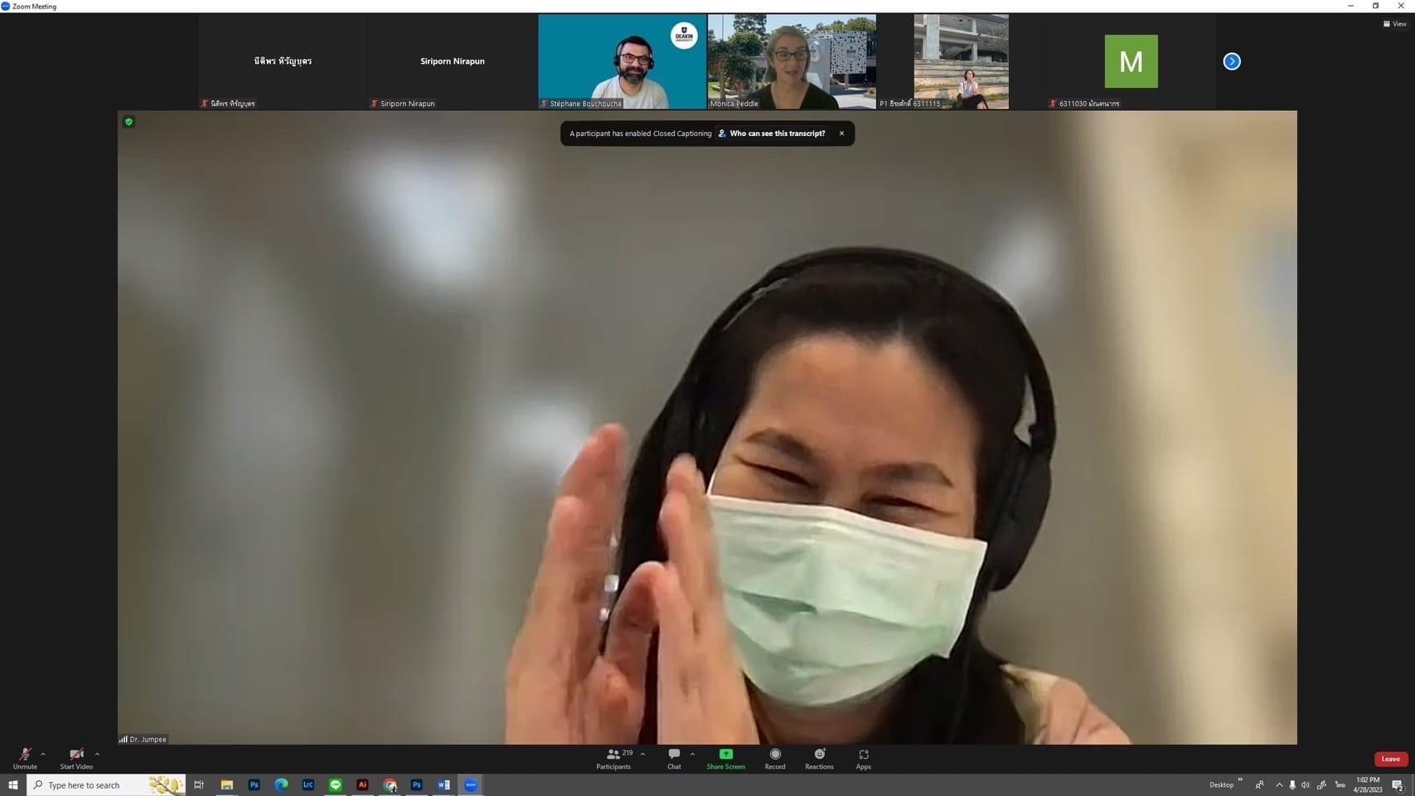Open the Reactions menu
Screen dimensions: 1415x796
pos(819,759)
